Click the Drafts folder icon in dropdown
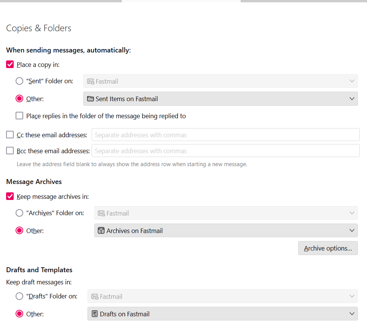Image resolution: width=367 pixels, height=322 pixels. click(x=95, y=314)
